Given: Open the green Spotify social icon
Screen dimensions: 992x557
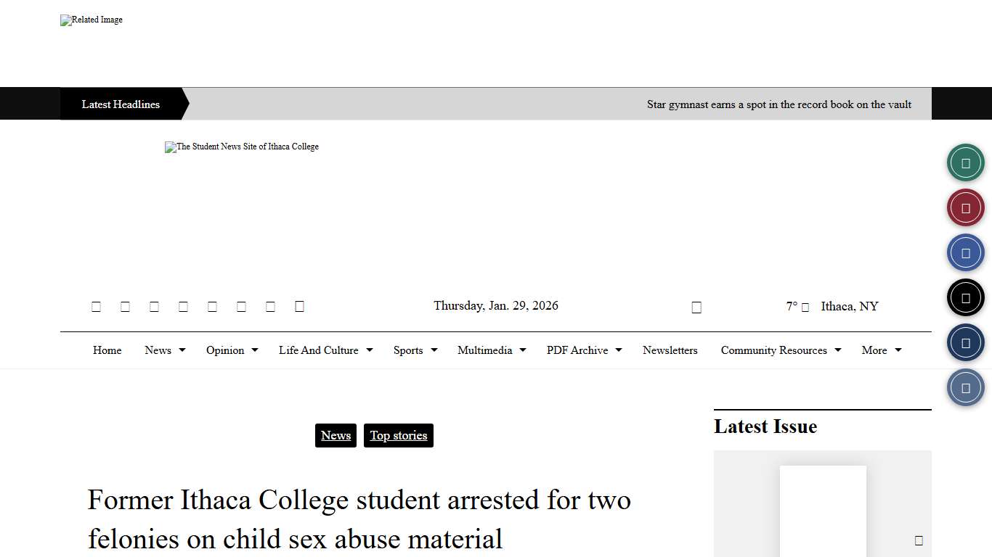Looking at the screenshot, I should pos(965,162).
